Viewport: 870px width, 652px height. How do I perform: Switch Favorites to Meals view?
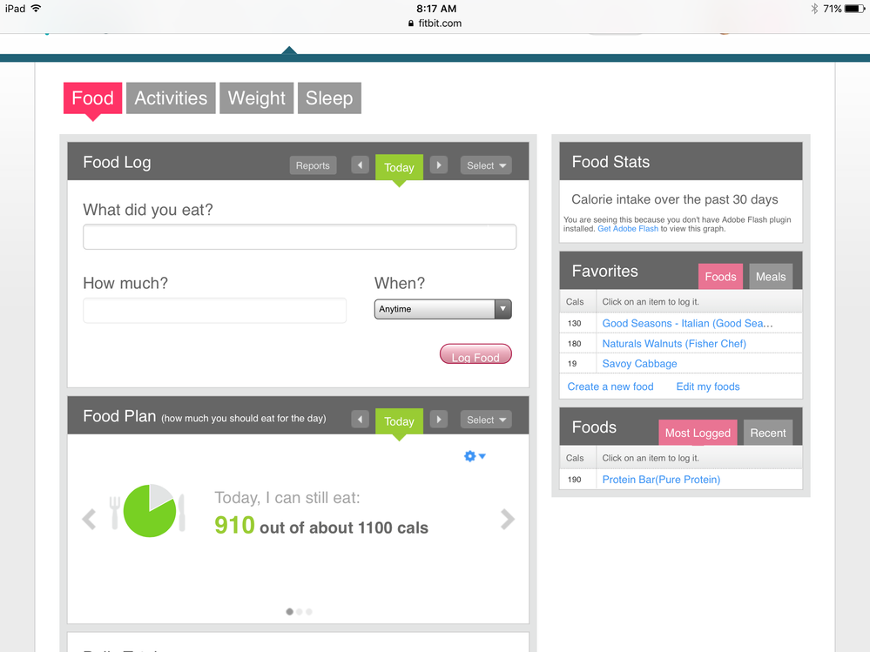(770, 277)
